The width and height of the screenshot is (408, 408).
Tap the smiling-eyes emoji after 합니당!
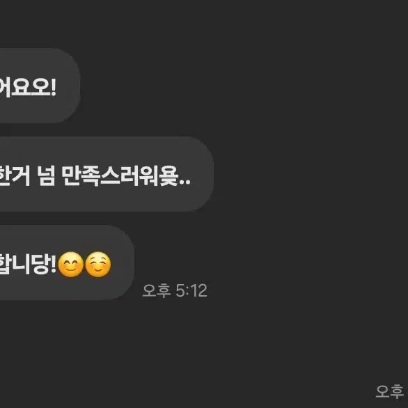pyautogui.click(x=71, y=264)
